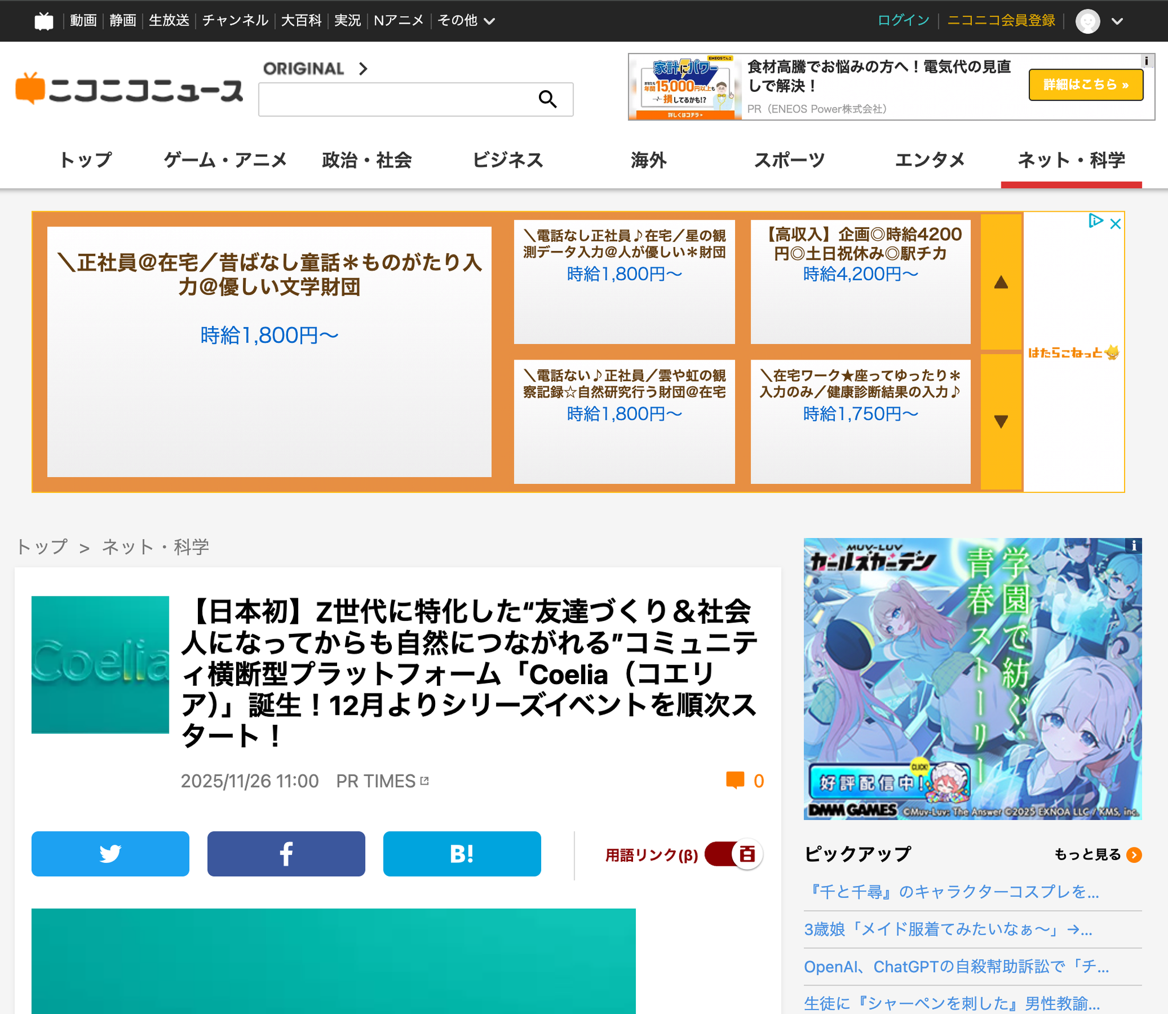Open account dropdown chevron beside avatar
This screenshot has width=1168, height=1014.
point(1117,21)
